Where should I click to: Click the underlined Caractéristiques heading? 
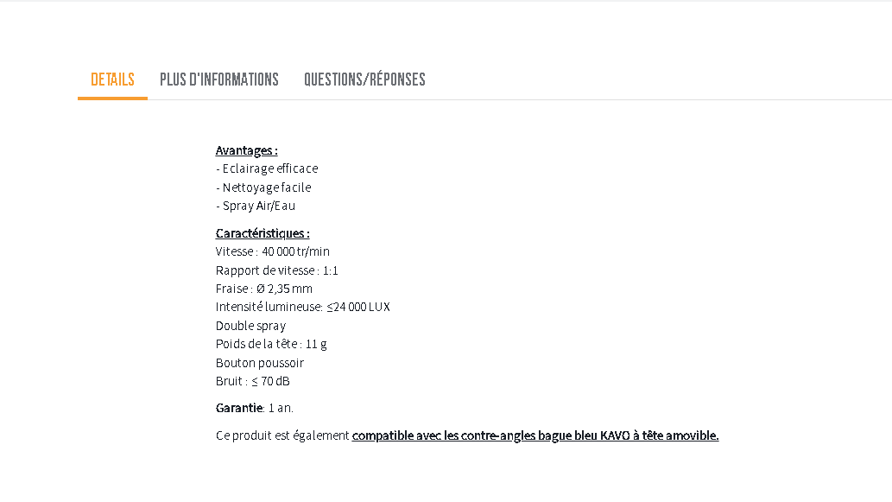coord(263,233)
